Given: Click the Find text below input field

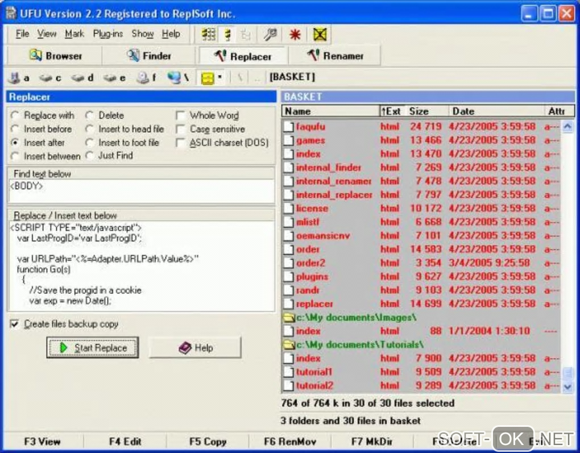Looking at the screenshot, I should coord(141,191).
